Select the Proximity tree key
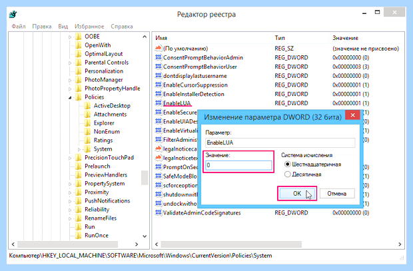 tap(97, 192)
